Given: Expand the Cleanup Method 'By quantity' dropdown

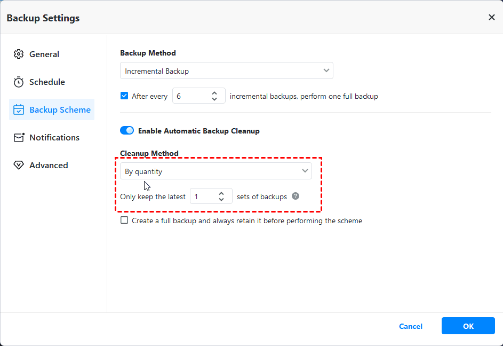Looking at the screenshot, I should click(x=215, y=171).
